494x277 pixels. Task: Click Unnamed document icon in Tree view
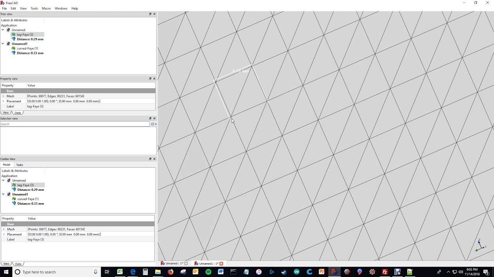point(8,30)
